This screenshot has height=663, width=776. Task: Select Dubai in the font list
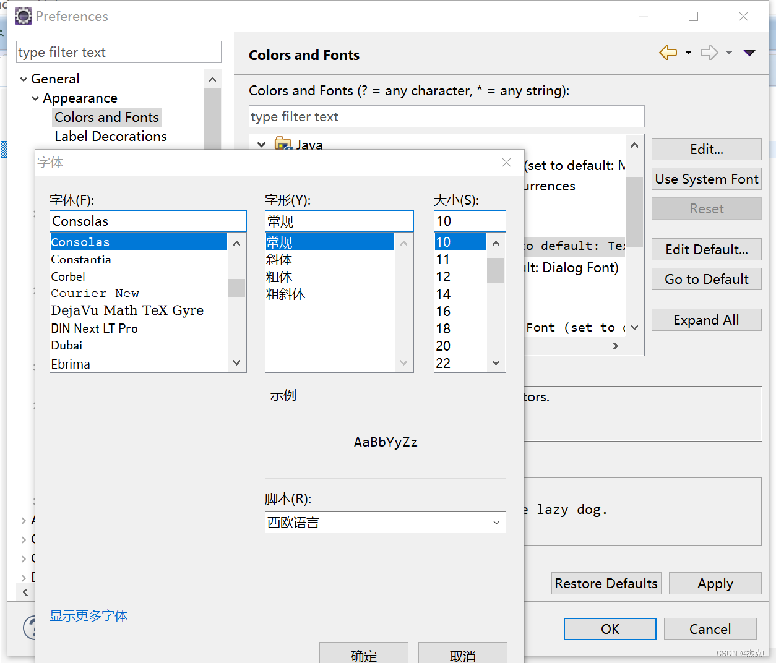67,345
